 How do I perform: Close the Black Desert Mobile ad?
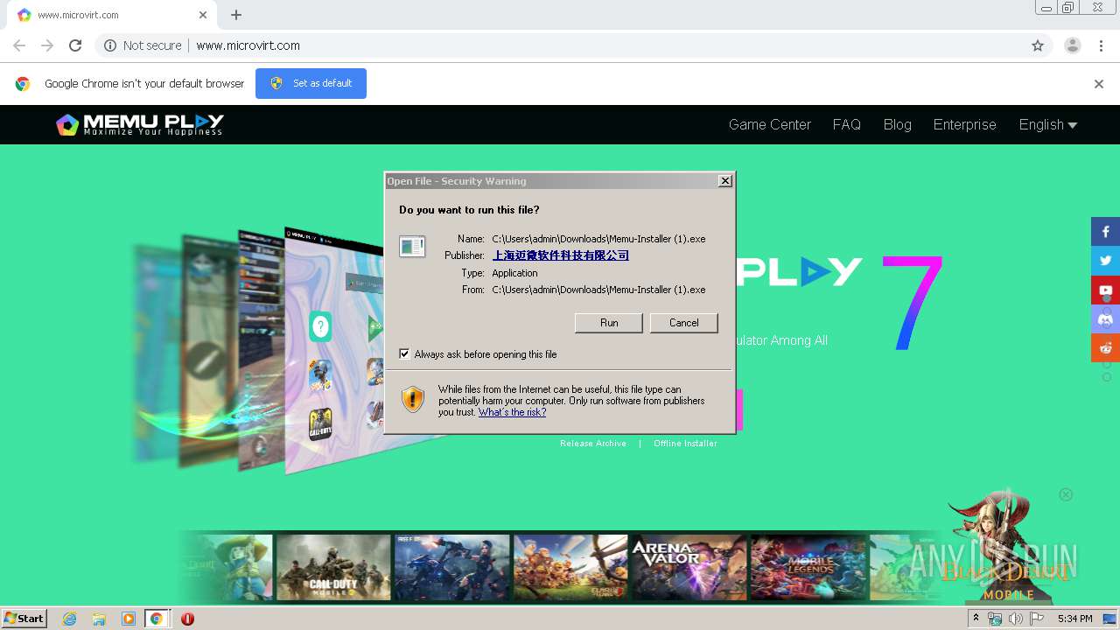click(x=1066, y=494)
